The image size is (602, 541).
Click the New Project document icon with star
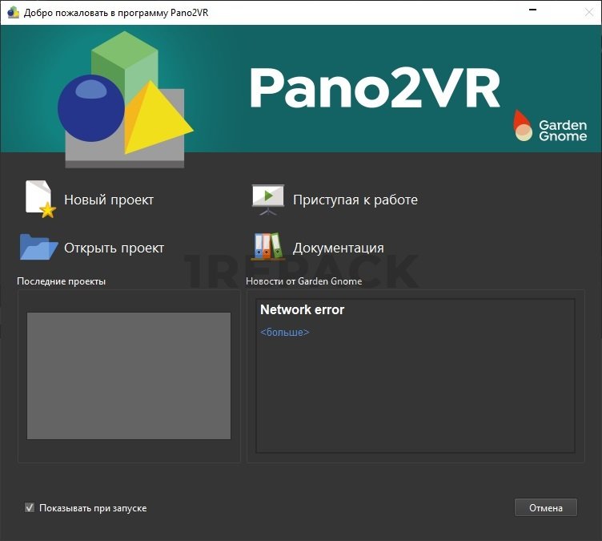click(39, 199)
